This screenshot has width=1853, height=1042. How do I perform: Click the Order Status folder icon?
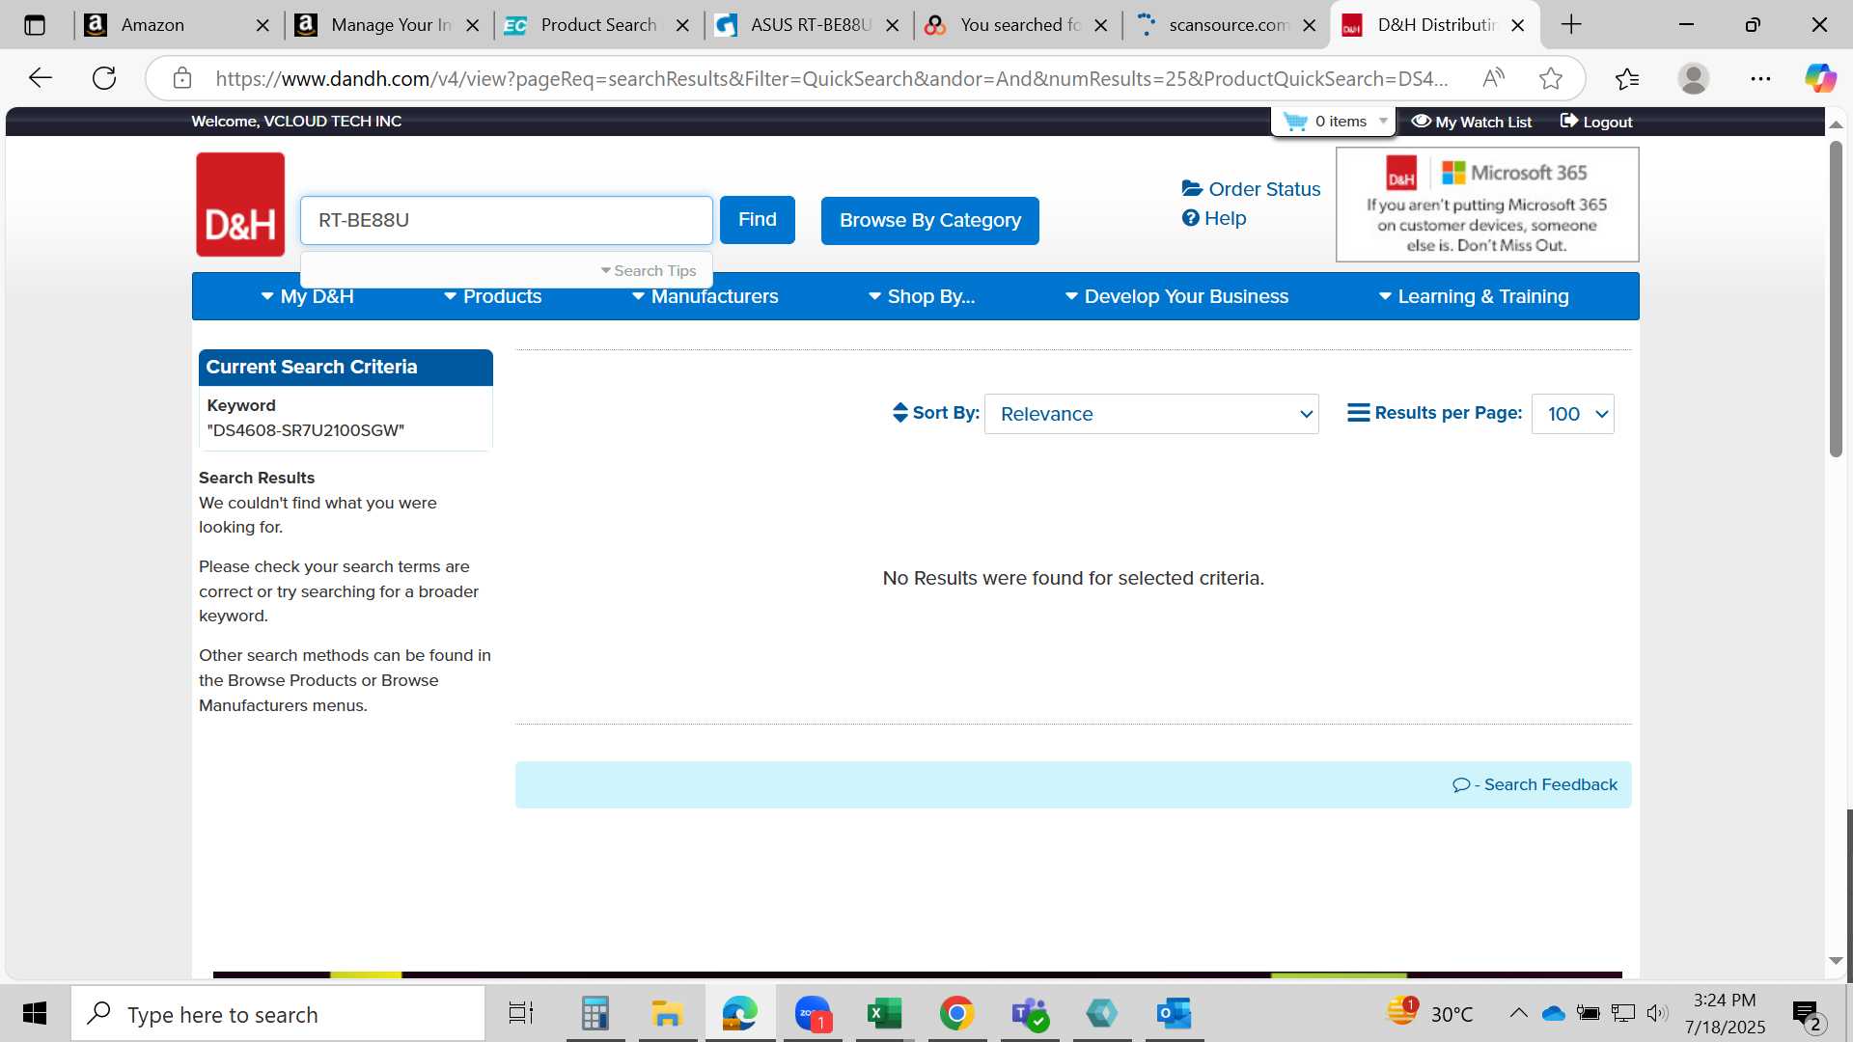click(1192, 188)
